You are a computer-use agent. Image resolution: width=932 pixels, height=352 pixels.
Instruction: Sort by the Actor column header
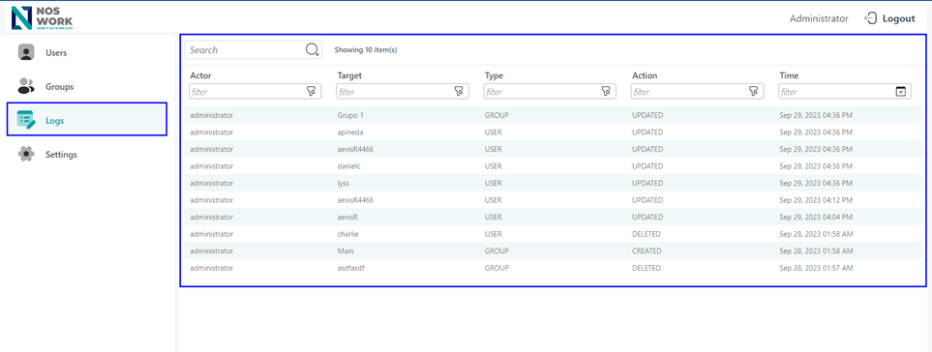coord(201,75)
